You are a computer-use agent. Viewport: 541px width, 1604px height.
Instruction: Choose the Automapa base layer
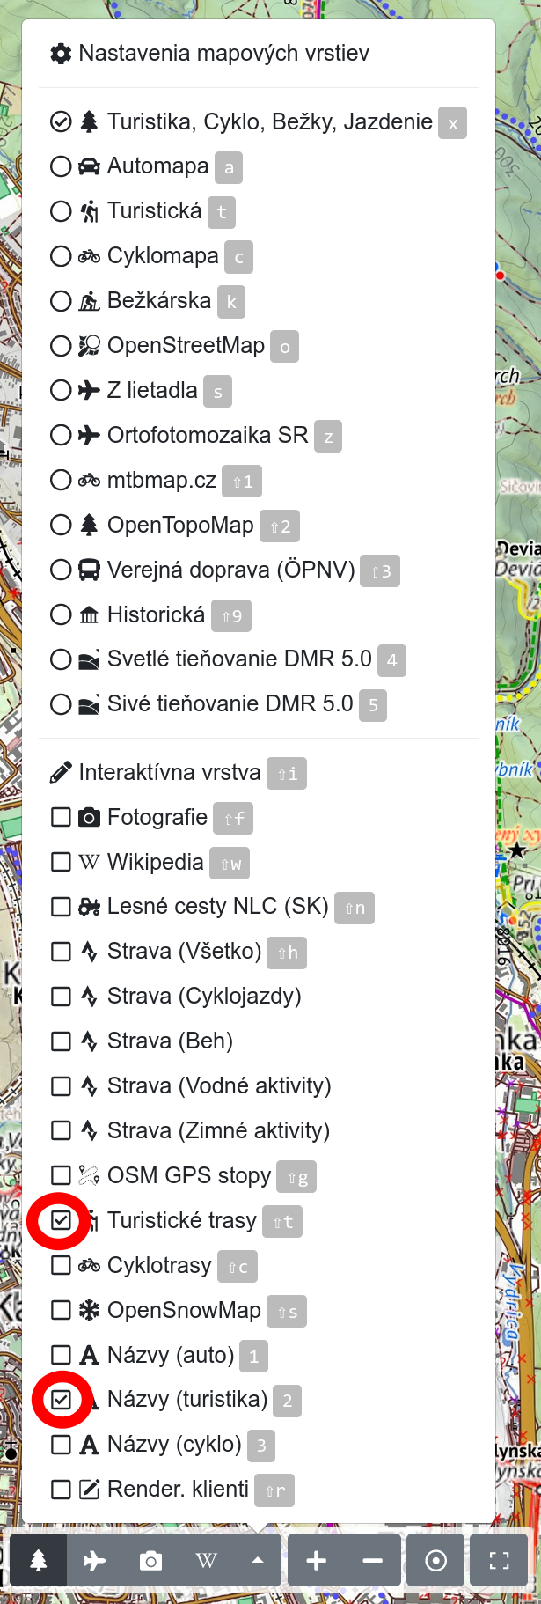click(60, 166)
